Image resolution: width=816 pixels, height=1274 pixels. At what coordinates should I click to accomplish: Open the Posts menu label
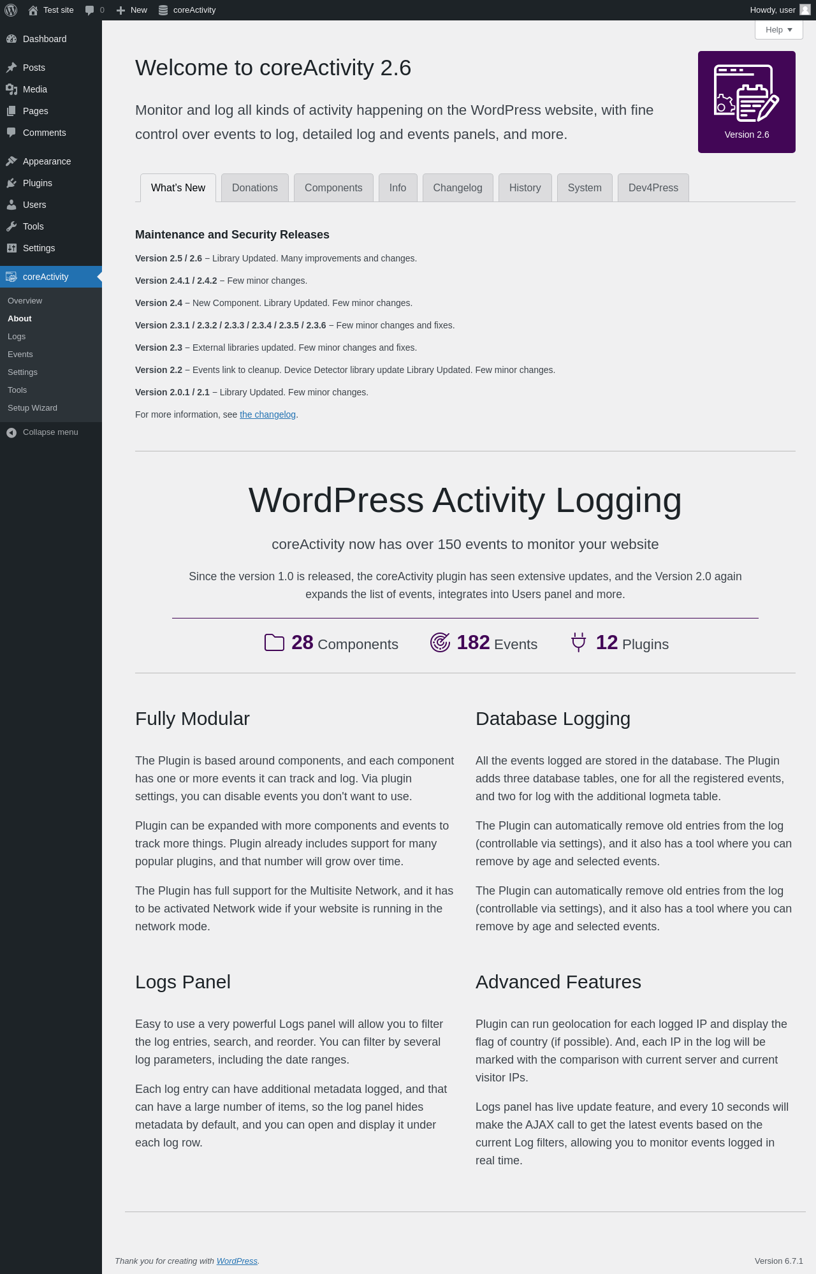click(34, 68)
